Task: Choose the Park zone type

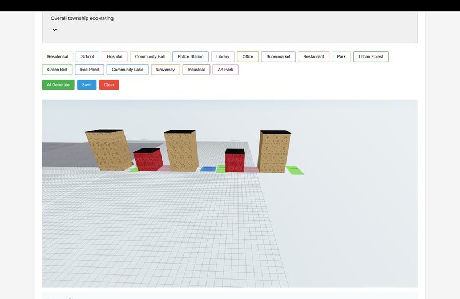Action: [341, 56]
